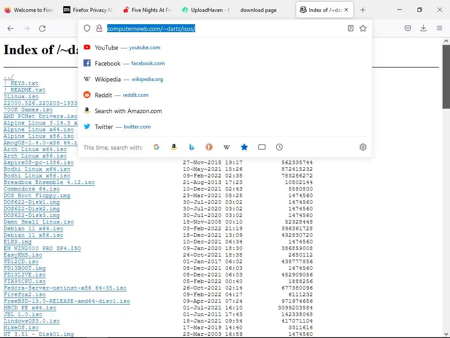Open the Firefox application menu
This screenshot has width=450, height=338.
click(x=439, y=28)
